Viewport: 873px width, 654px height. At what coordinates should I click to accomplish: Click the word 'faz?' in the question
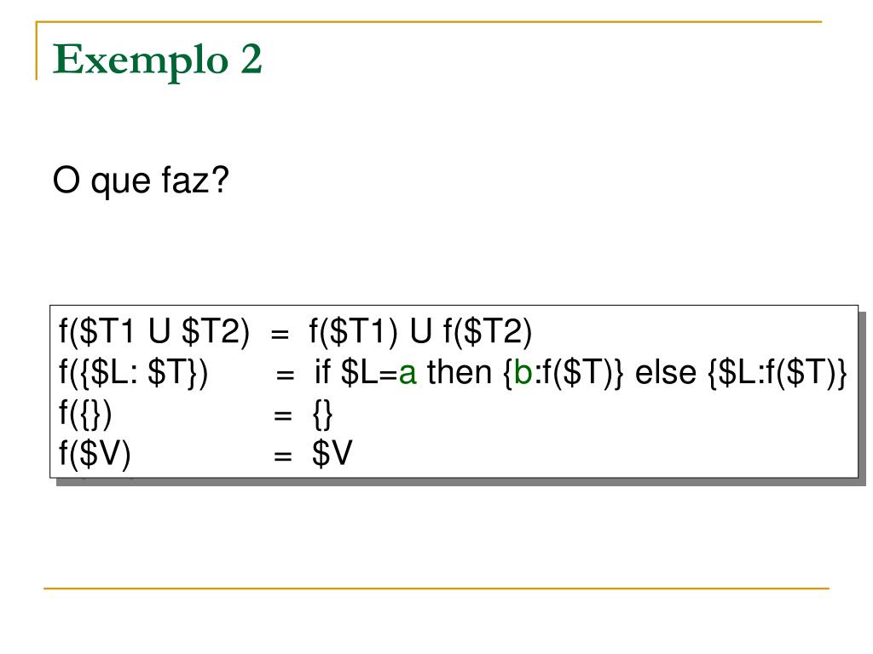tap(195, 179)
